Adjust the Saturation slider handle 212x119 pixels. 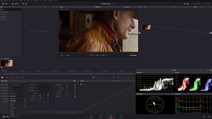[x=38, y=100]
